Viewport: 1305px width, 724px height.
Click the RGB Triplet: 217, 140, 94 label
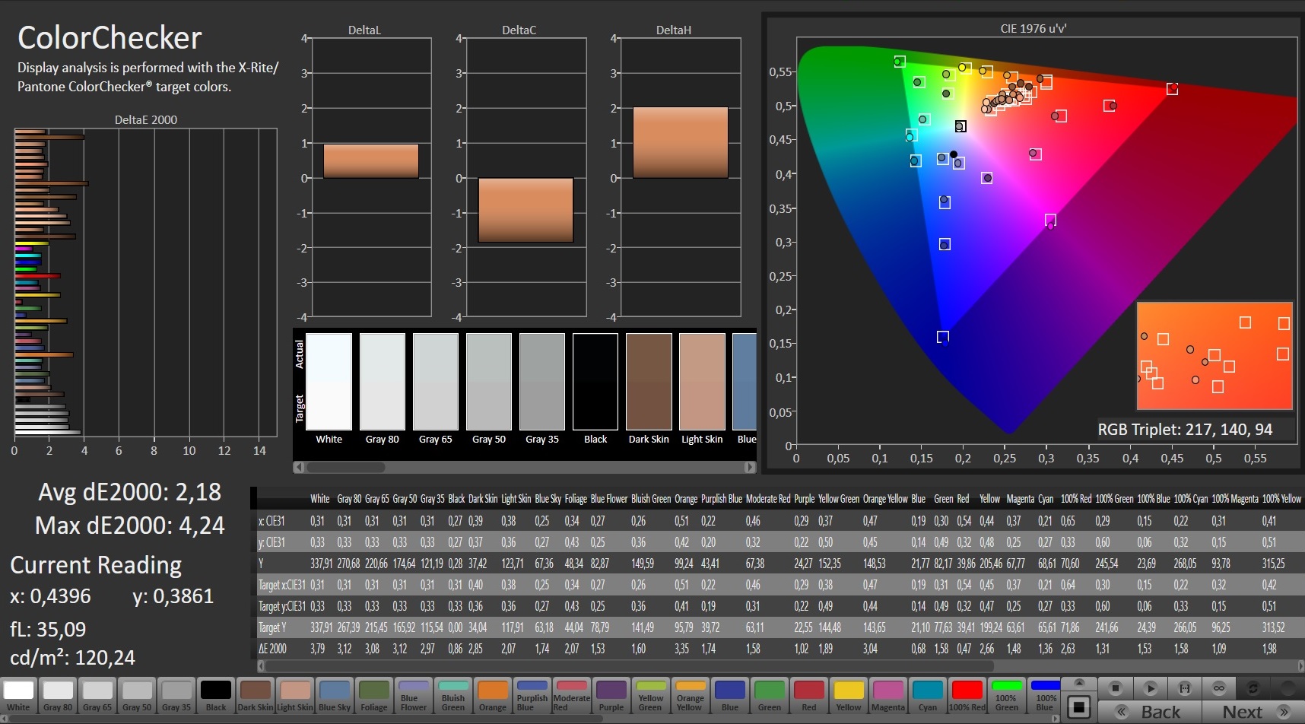[x=1185, y=430]
